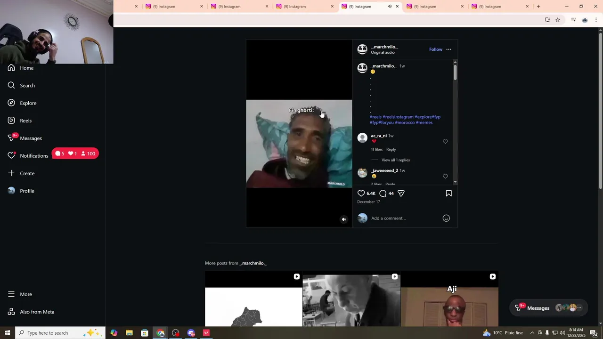Expand View all 1 replies
The height and width of the screenshot is (339, 603).
pos(396,160)
